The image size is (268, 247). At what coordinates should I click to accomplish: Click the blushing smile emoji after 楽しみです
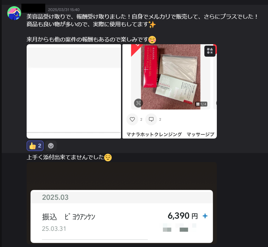152,40
